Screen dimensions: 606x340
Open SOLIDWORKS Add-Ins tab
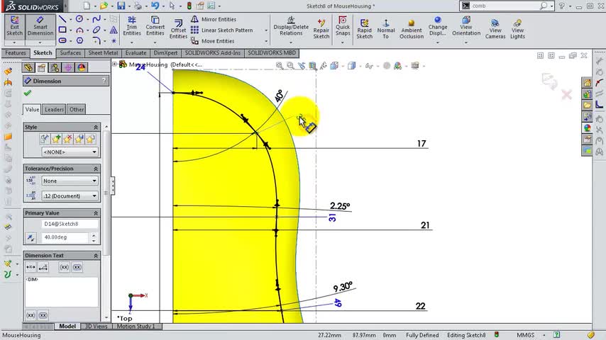(213, 53)
